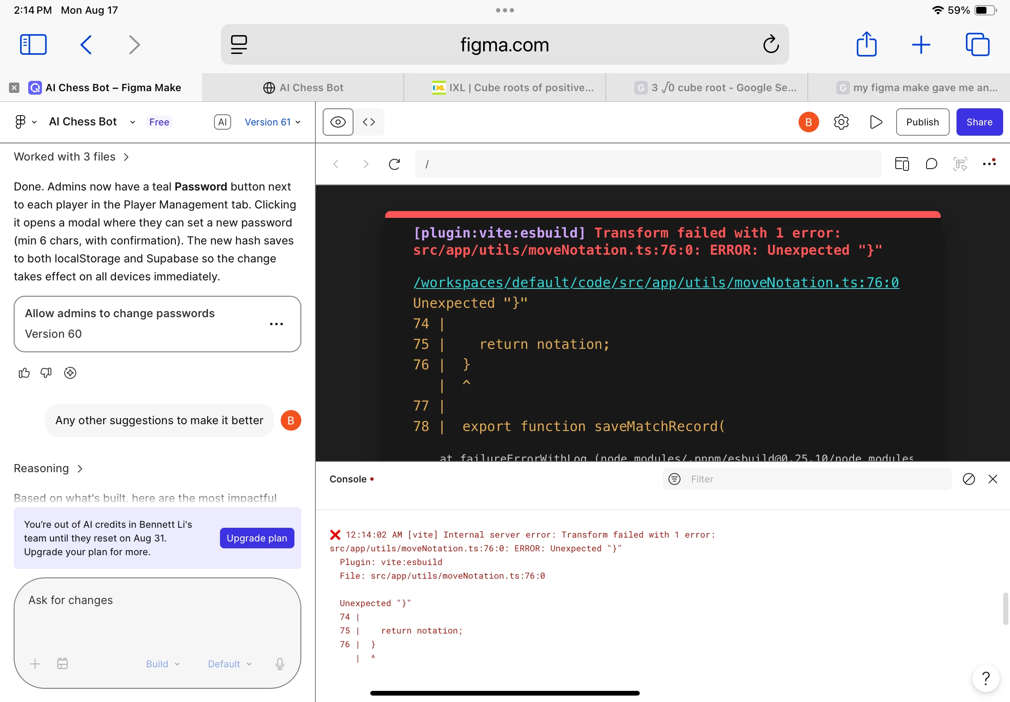Show the Safari tab overview
Screen dimensions: 1010x702
977,45
